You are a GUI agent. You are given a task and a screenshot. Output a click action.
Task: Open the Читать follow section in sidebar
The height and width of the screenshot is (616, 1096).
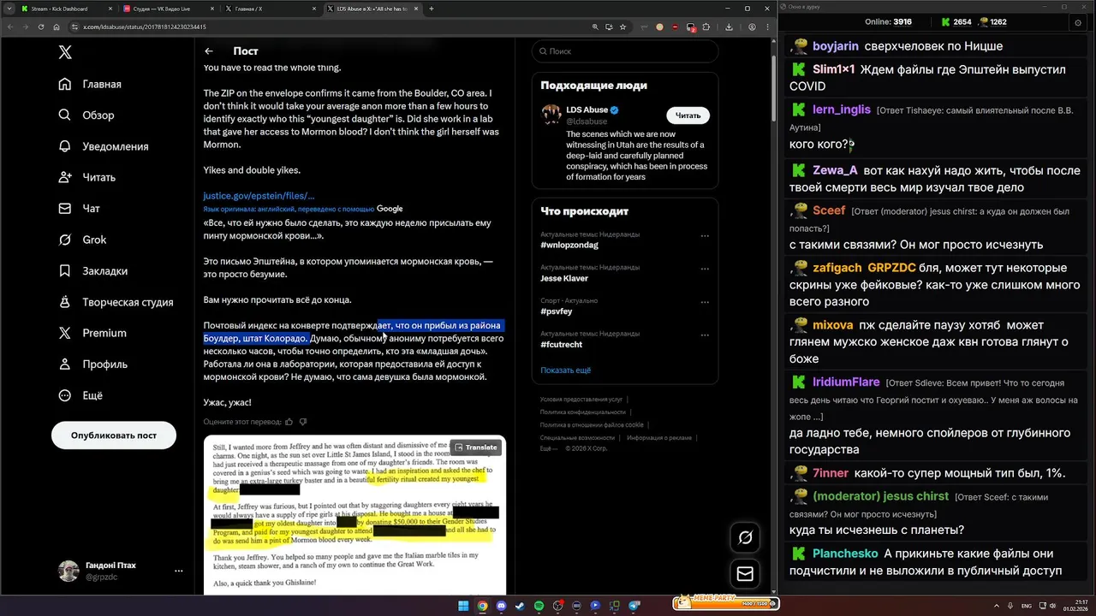86,177
